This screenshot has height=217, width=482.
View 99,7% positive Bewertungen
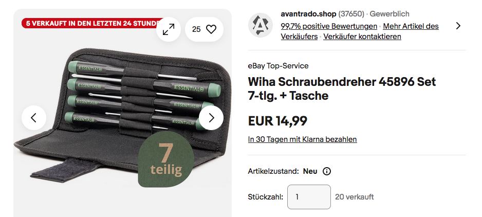point(329,26)
